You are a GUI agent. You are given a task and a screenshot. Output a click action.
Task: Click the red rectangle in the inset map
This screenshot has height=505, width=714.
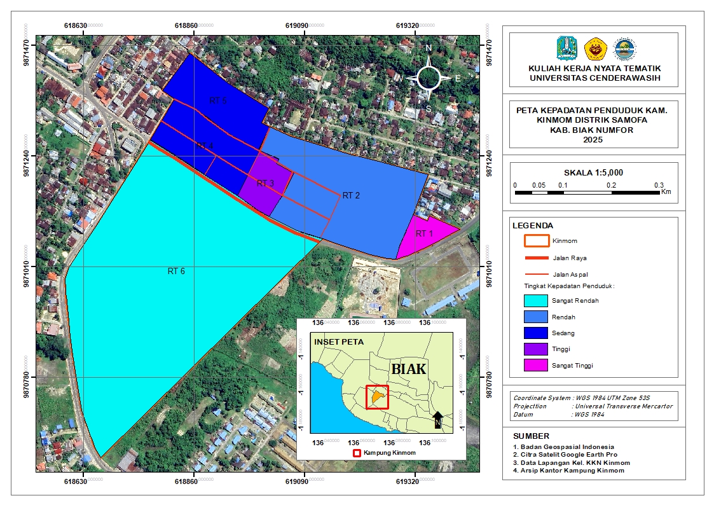377,397
